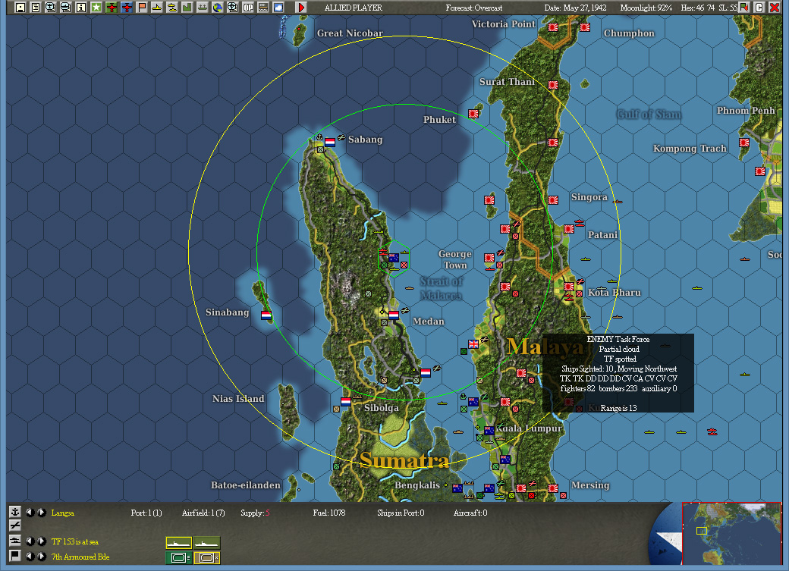Viewport: 789px width, 571px height.
Task: Click the green-red flag icon near top right
Action: 744,7
